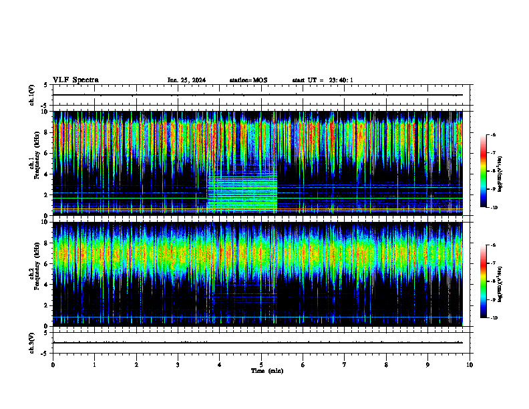Click the -10 label on ch.1 colorbar

point(494,208)
